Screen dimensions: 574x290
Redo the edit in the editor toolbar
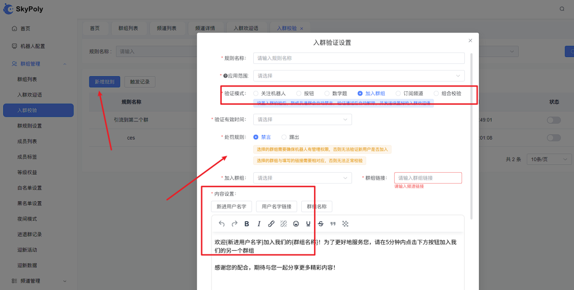coord(234,223)
